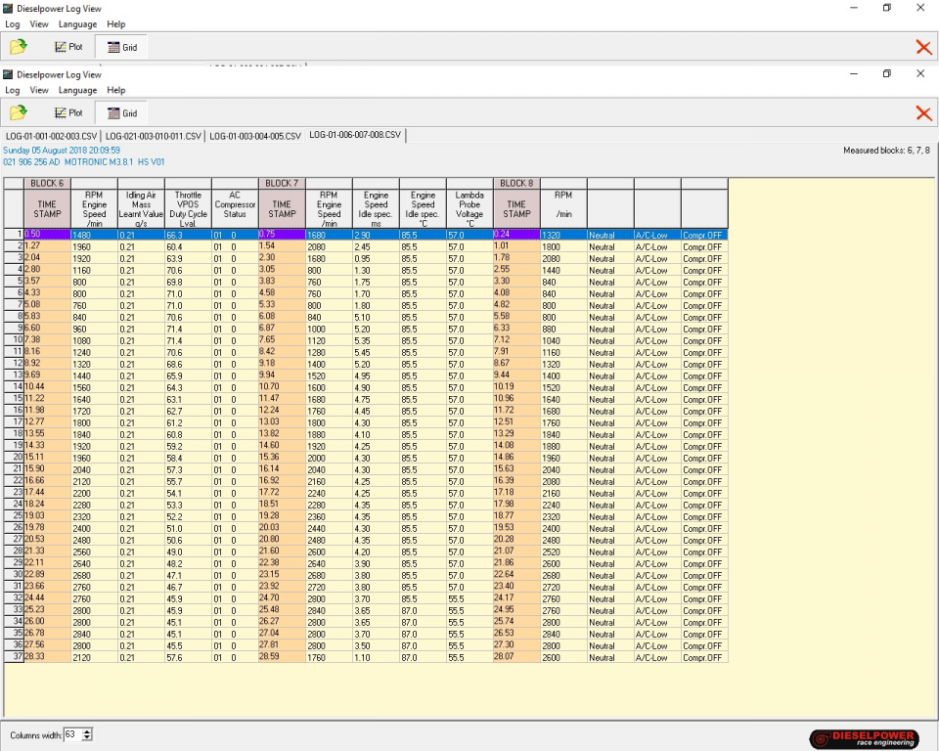This screenshot has width=939, height=751.
Task: Select row 37 via its row number cell
Action: coord(14,657)
